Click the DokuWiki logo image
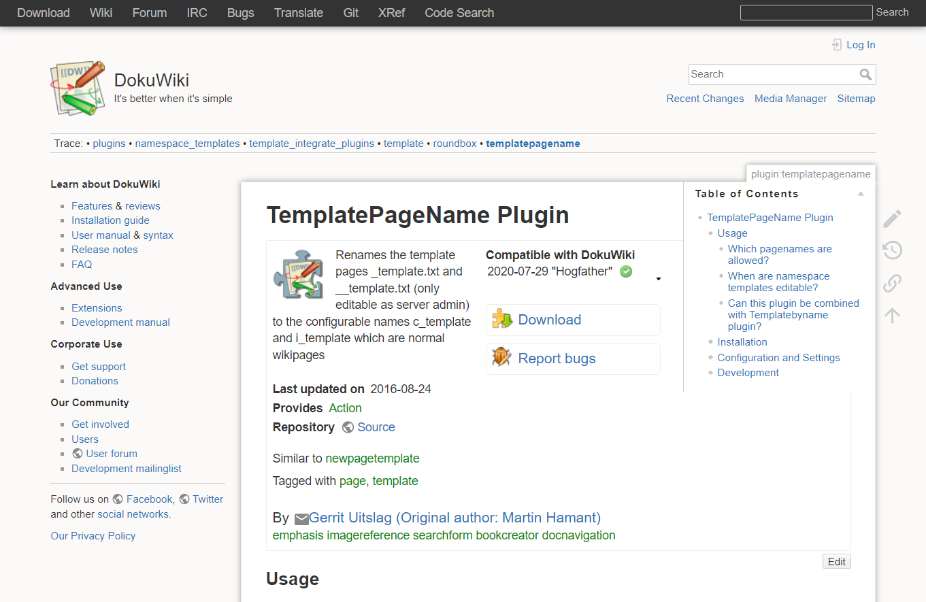The height and width of the screenshot is (602, 926). (x=78, y=88)
